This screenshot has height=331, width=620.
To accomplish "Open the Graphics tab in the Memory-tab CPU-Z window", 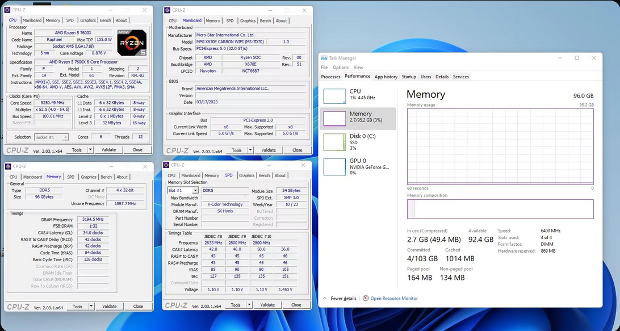I will (89, 177).
